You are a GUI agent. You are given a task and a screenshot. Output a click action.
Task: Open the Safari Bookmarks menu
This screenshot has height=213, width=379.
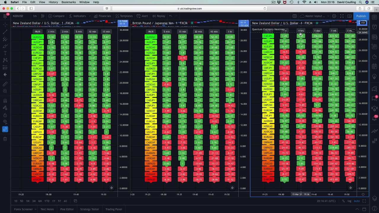[68, 2]
